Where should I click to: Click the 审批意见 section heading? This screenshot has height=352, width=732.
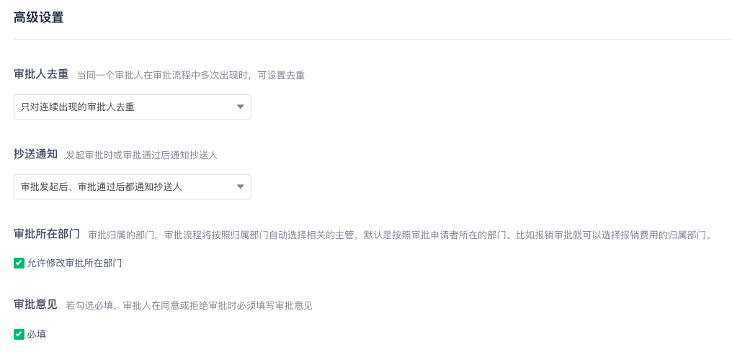coord(35,305)
